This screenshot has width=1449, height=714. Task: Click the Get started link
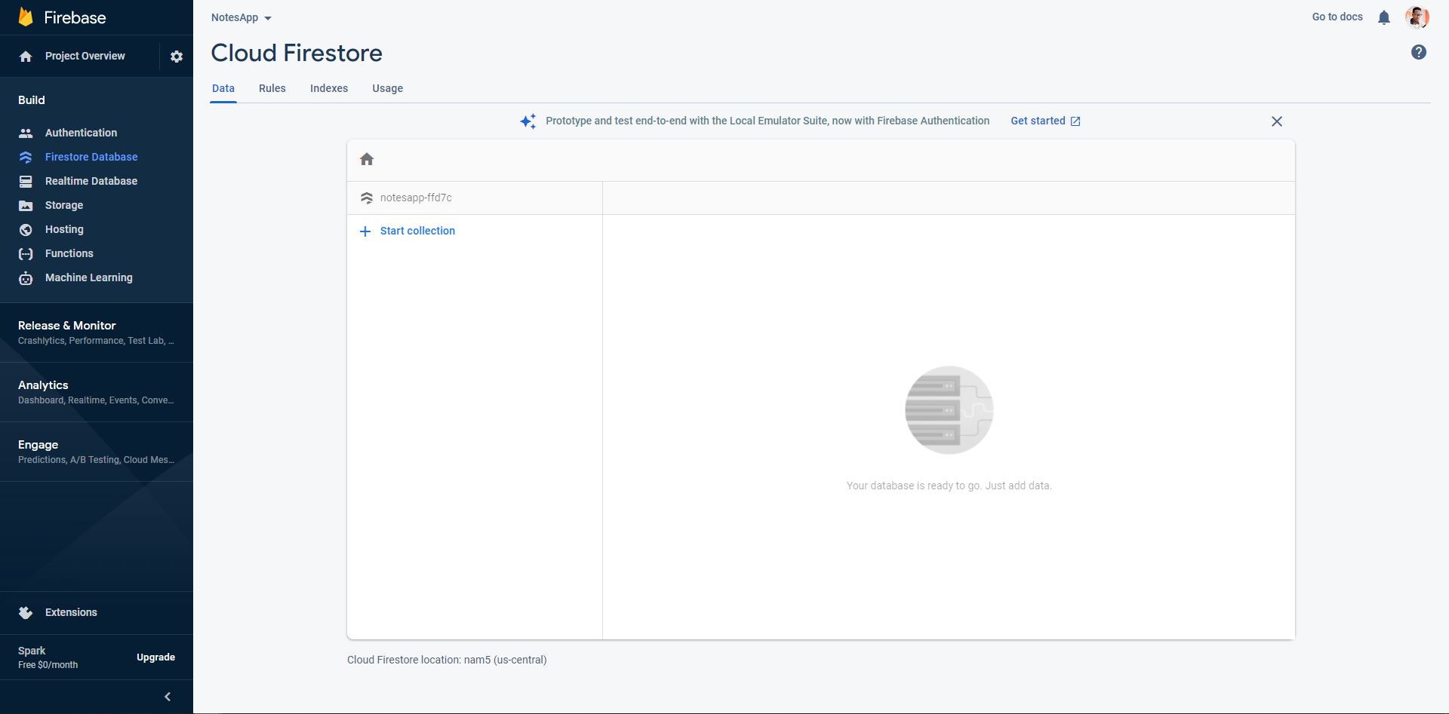1038,121
